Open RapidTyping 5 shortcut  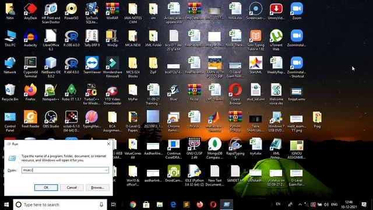tap(235, 149)
